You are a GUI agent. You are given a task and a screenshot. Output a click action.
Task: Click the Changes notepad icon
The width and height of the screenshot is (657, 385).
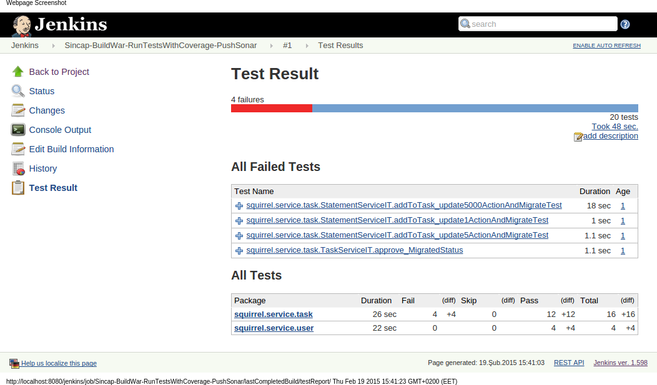[x=18, y=110]
